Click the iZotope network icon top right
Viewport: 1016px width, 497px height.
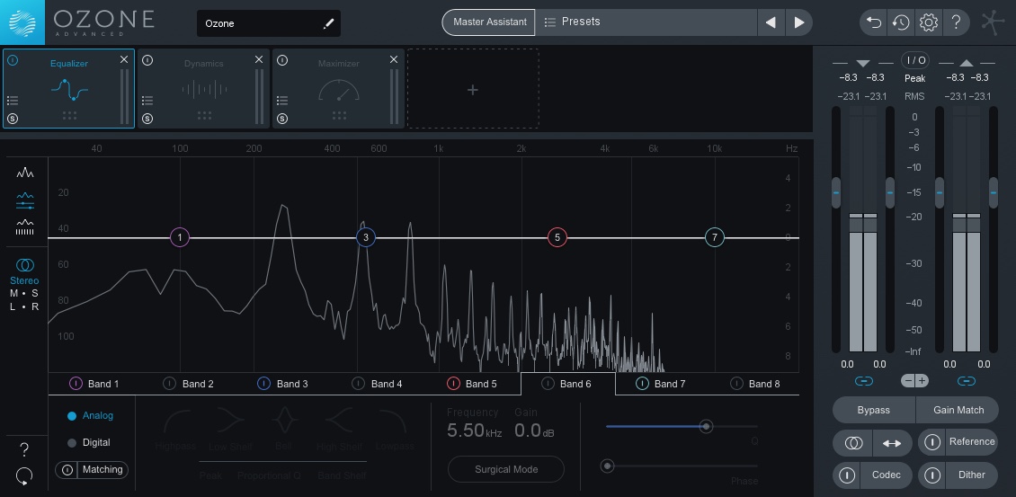[x=993, y=22]
